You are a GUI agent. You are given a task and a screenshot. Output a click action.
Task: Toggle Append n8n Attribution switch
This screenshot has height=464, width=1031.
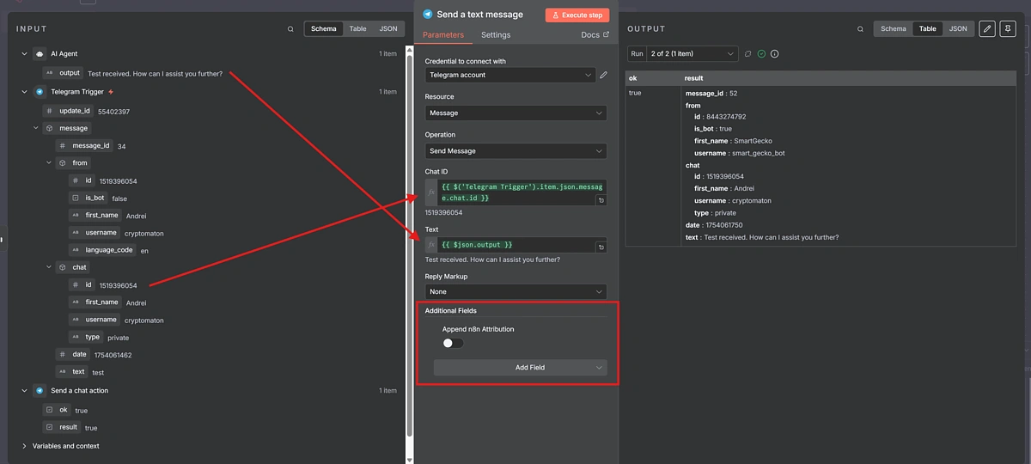click(x=453, y=343)
